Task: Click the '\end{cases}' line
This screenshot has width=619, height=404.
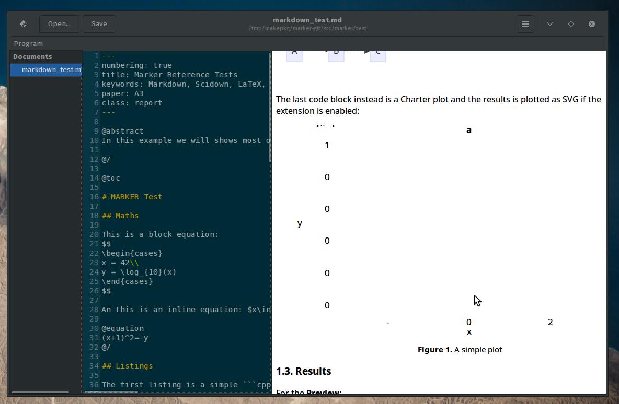Action: click(x=127, y=282)
